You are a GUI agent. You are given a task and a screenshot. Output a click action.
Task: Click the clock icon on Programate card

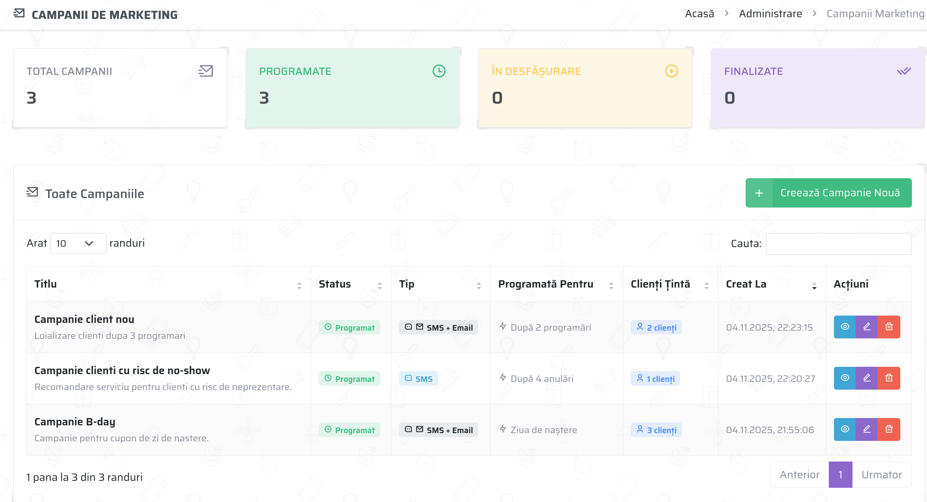pos(439,71)
